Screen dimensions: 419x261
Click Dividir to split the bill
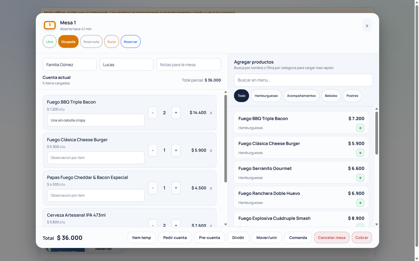click(238, 238)
